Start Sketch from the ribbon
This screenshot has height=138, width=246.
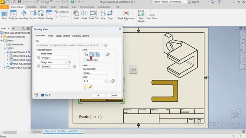click(141, 16)
